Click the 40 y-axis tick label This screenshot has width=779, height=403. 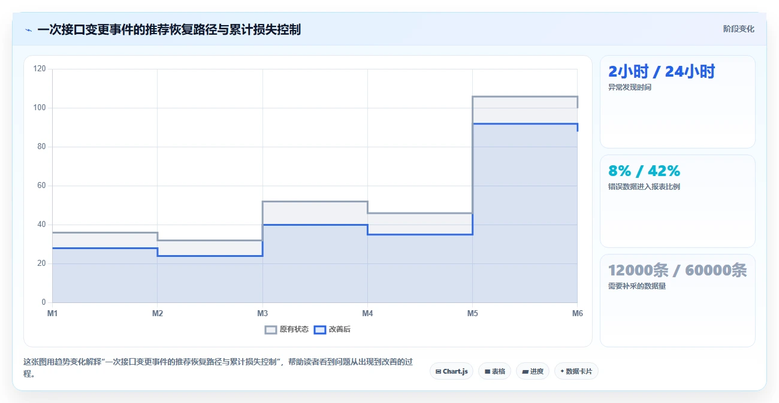41,225
